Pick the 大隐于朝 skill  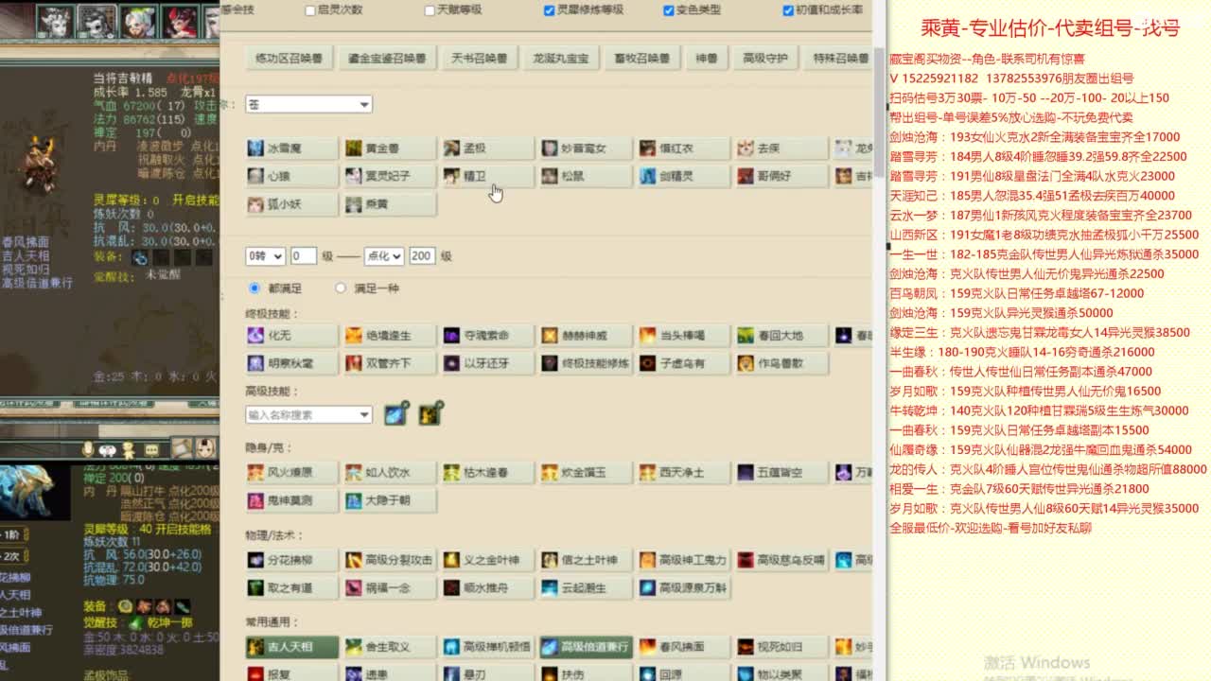point(389,499)
